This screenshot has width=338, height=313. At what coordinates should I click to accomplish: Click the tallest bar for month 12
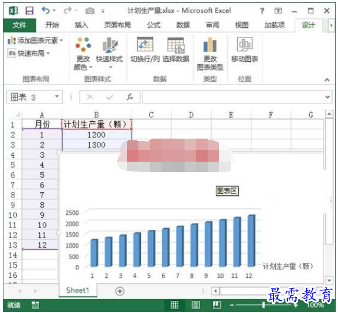251,241
